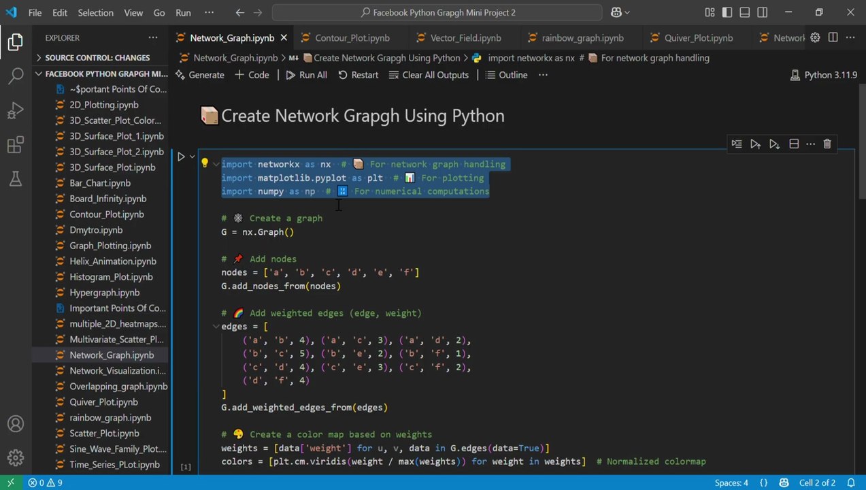866x490 pixels.
Task: Switch to the Quiver_Plot.ipynb tab
Action: tap(698, 37)
